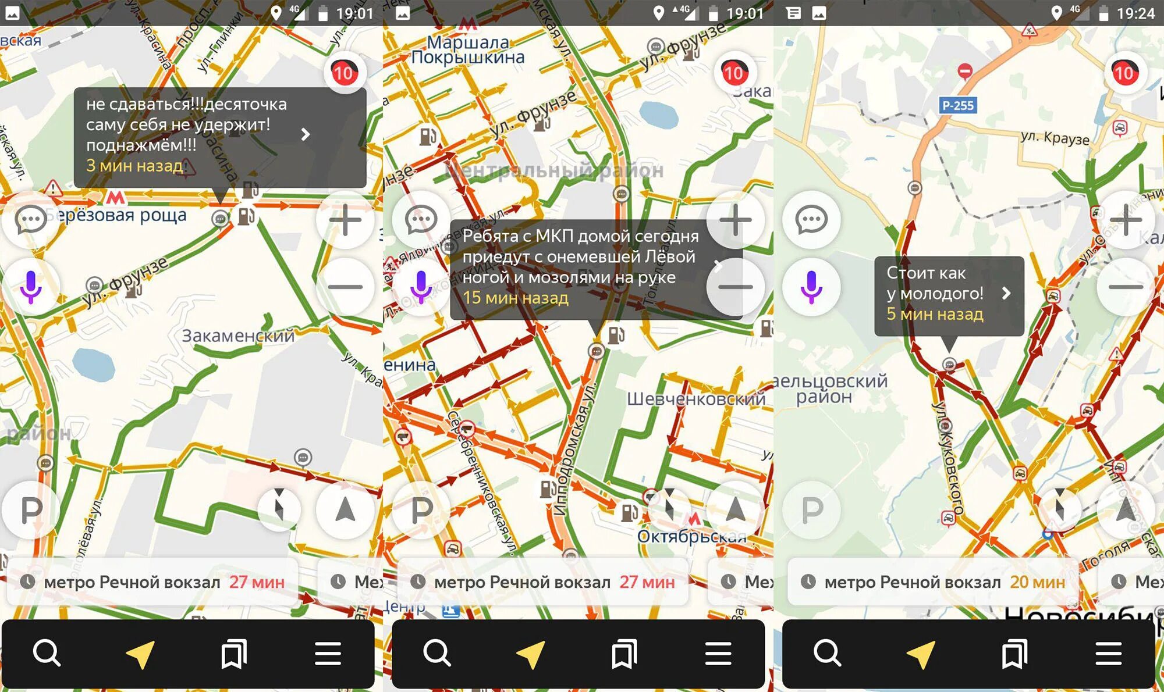The width and height of the screenshot is (1164, 692).
Task: Open the comment pin under 'Стоит как у молодого!'
Action: (x=949, y=365)
